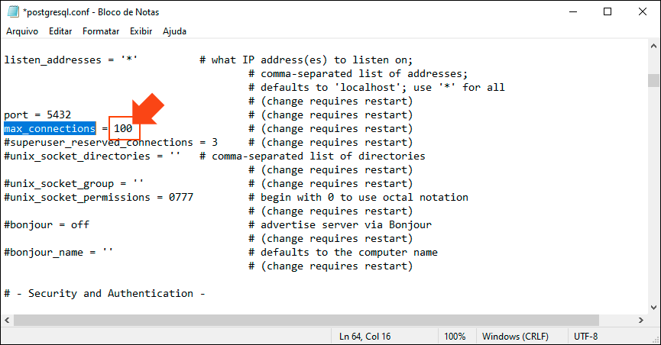Click the highlighted max_connections text
Viewport: 661px width, 345px height.
[x=50, y=128]
